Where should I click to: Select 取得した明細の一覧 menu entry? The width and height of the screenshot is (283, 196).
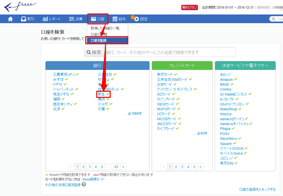pos(105,28)
